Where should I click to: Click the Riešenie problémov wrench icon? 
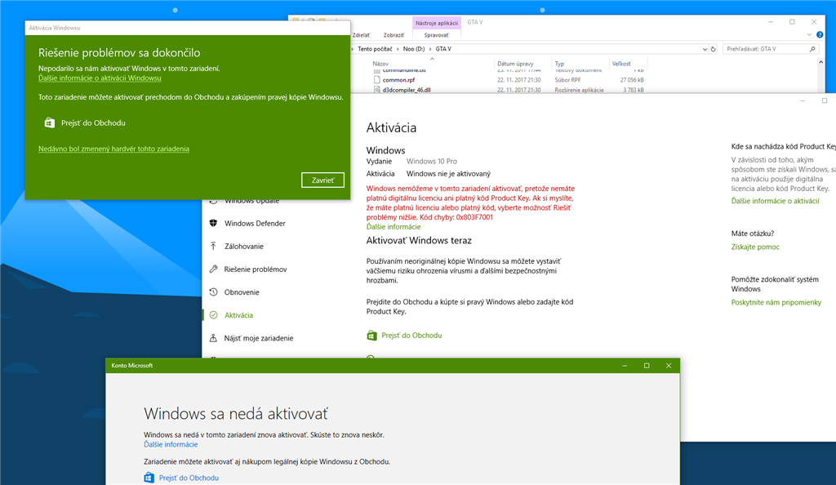coord(213,269)
